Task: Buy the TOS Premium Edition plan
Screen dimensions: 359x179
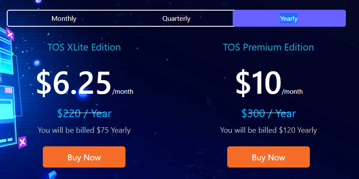Action: pos(268,157)
